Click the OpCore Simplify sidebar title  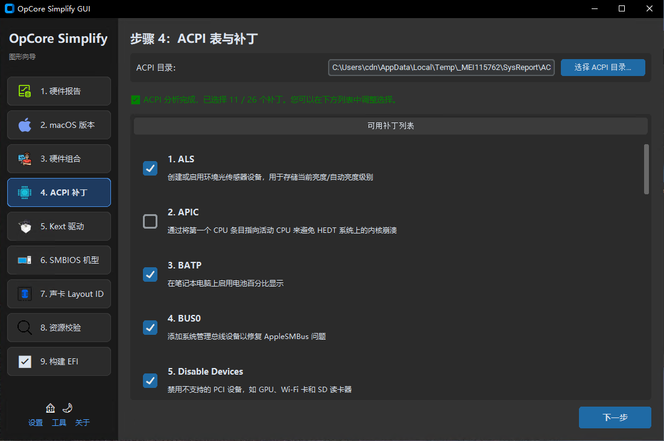pyautogui.click(x=58, y=39)
